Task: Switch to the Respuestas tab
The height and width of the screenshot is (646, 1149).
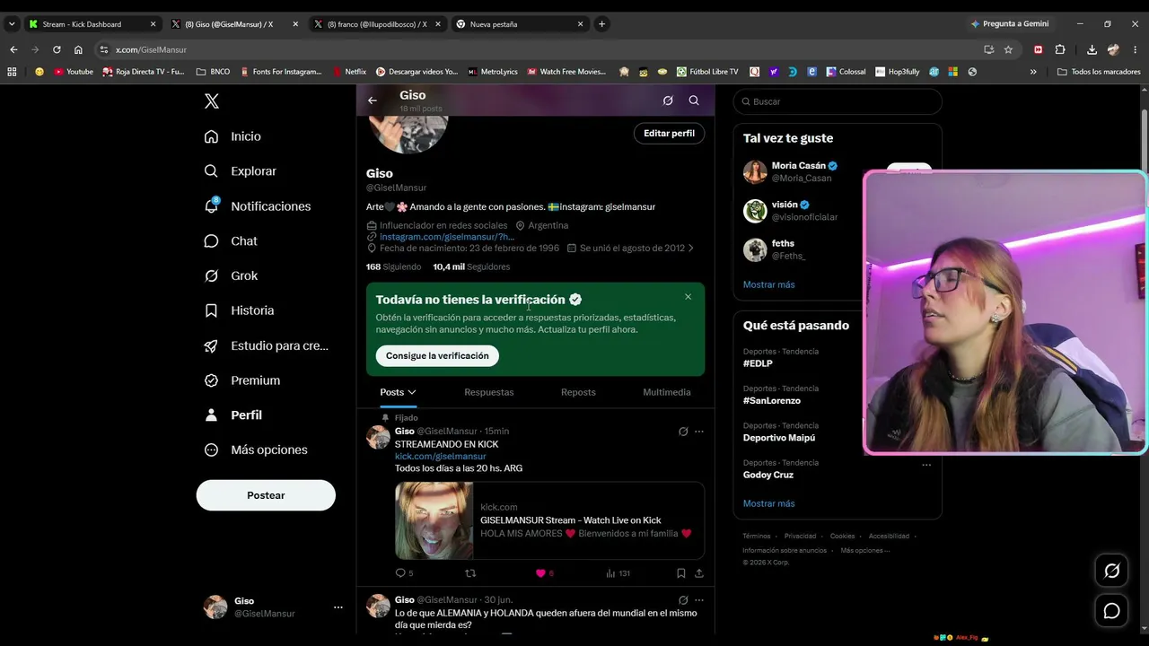Action: 489,392
